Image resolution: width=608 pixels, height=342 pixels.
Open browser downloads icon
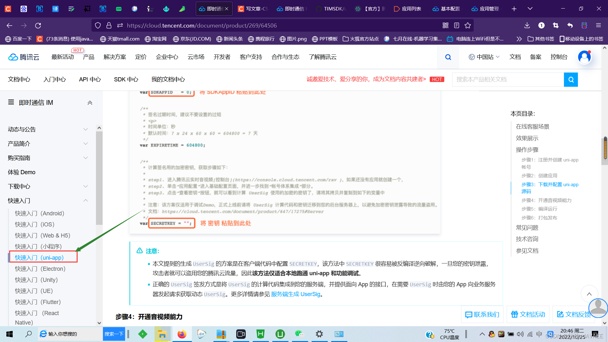click(527, 25)
